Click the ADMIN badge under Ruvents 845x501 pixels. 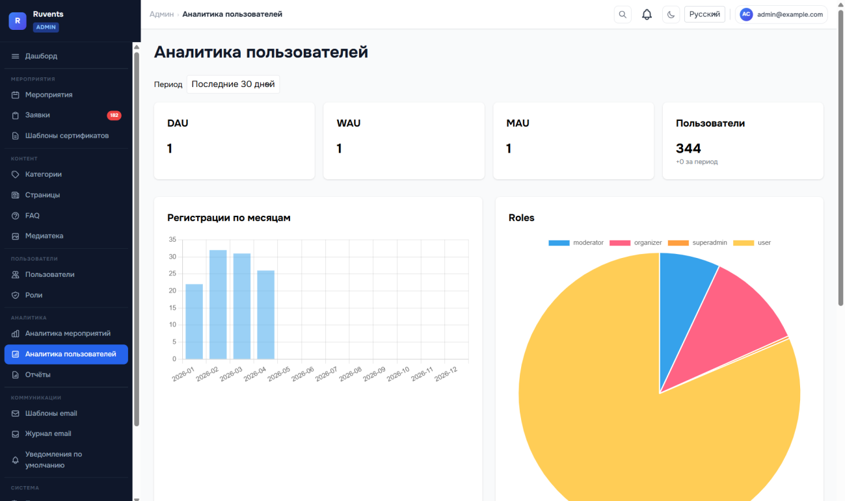point(46,27)
